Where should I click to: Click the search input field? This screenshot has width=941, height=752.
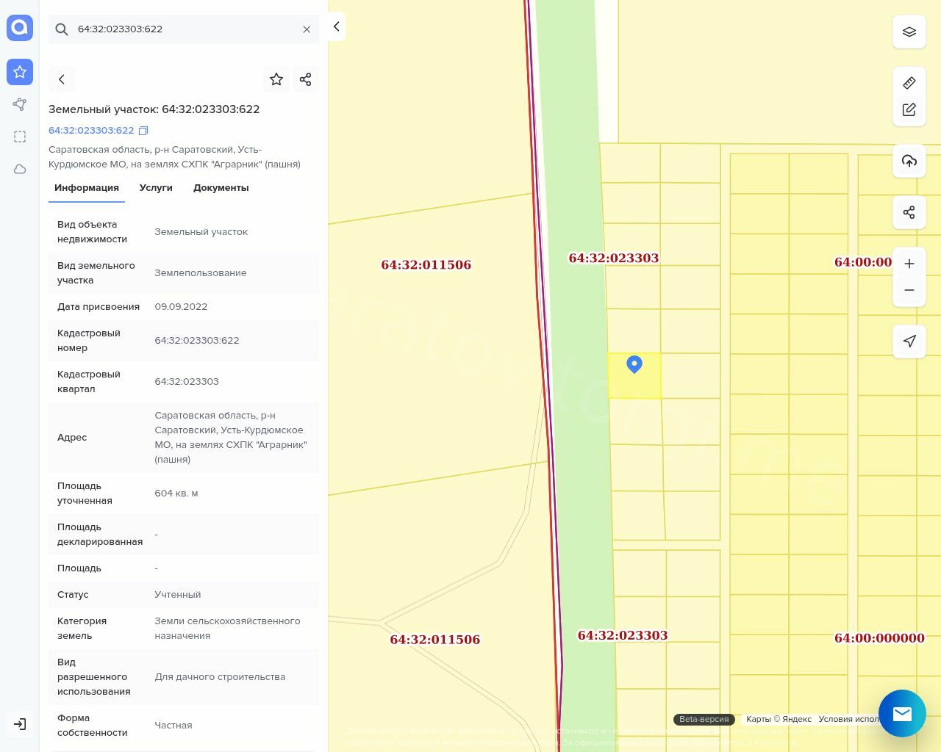184,29
